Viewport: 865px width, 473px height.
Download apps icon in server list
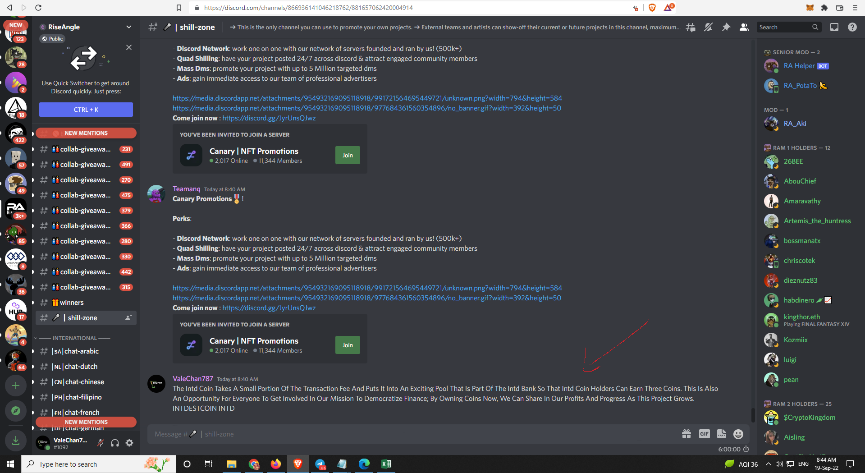(16, 441)
